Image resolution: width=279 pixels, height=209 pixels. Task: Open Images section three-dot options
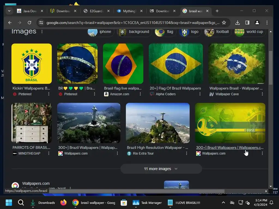point(42,32)
